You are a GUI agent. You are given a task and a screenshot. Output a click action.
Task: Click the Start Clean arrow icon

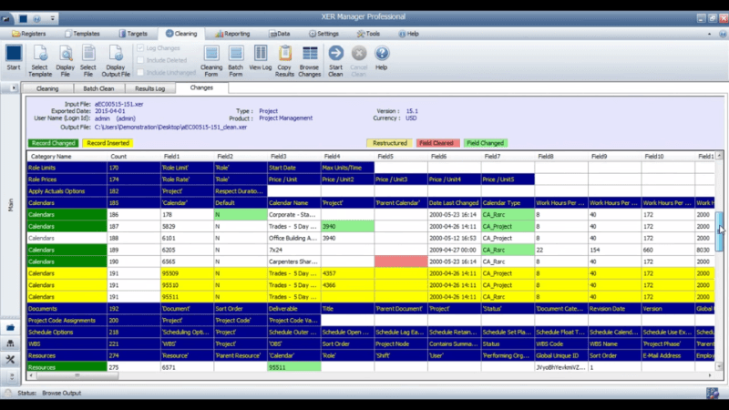coord(335,53)
